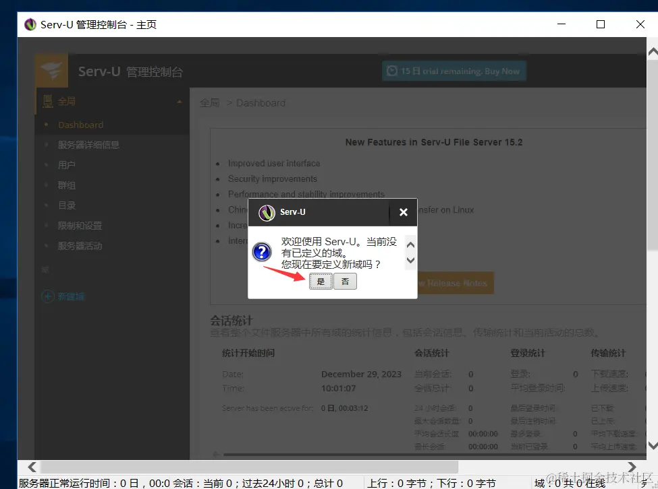Viewport: 658px width, 489px height.
Task: Click the plus icon beside 新建域
Action: click(x=48, y=296)
